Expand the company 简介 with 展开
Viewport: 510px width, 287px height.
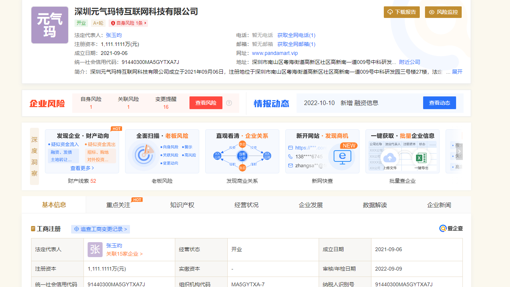(457, 72)
